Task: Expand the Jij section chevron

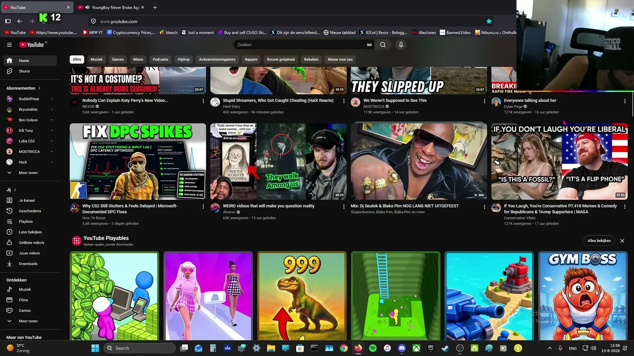Action: pyautogui.click(x=15, y=190)
